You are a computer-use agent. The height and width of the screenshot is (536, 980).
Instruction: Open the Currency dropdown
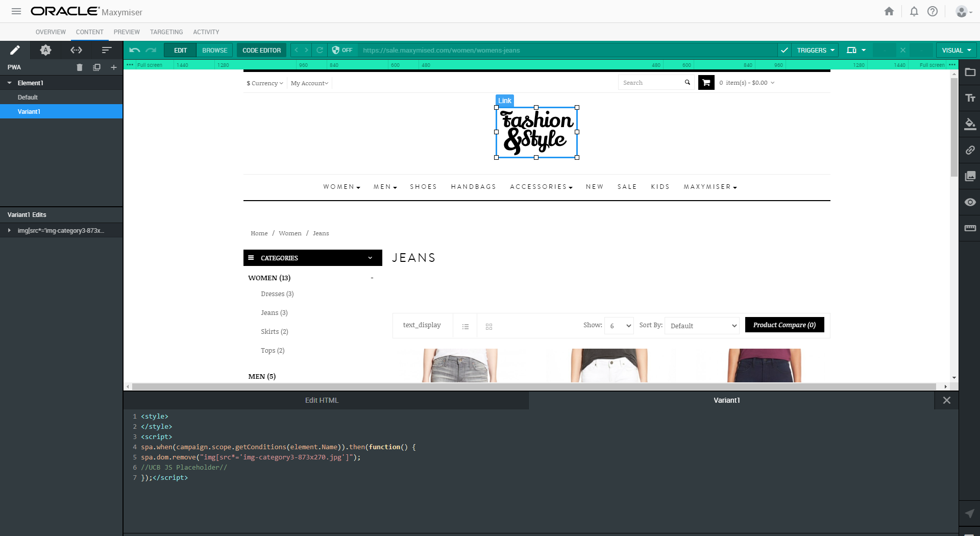tap(264, 83)
